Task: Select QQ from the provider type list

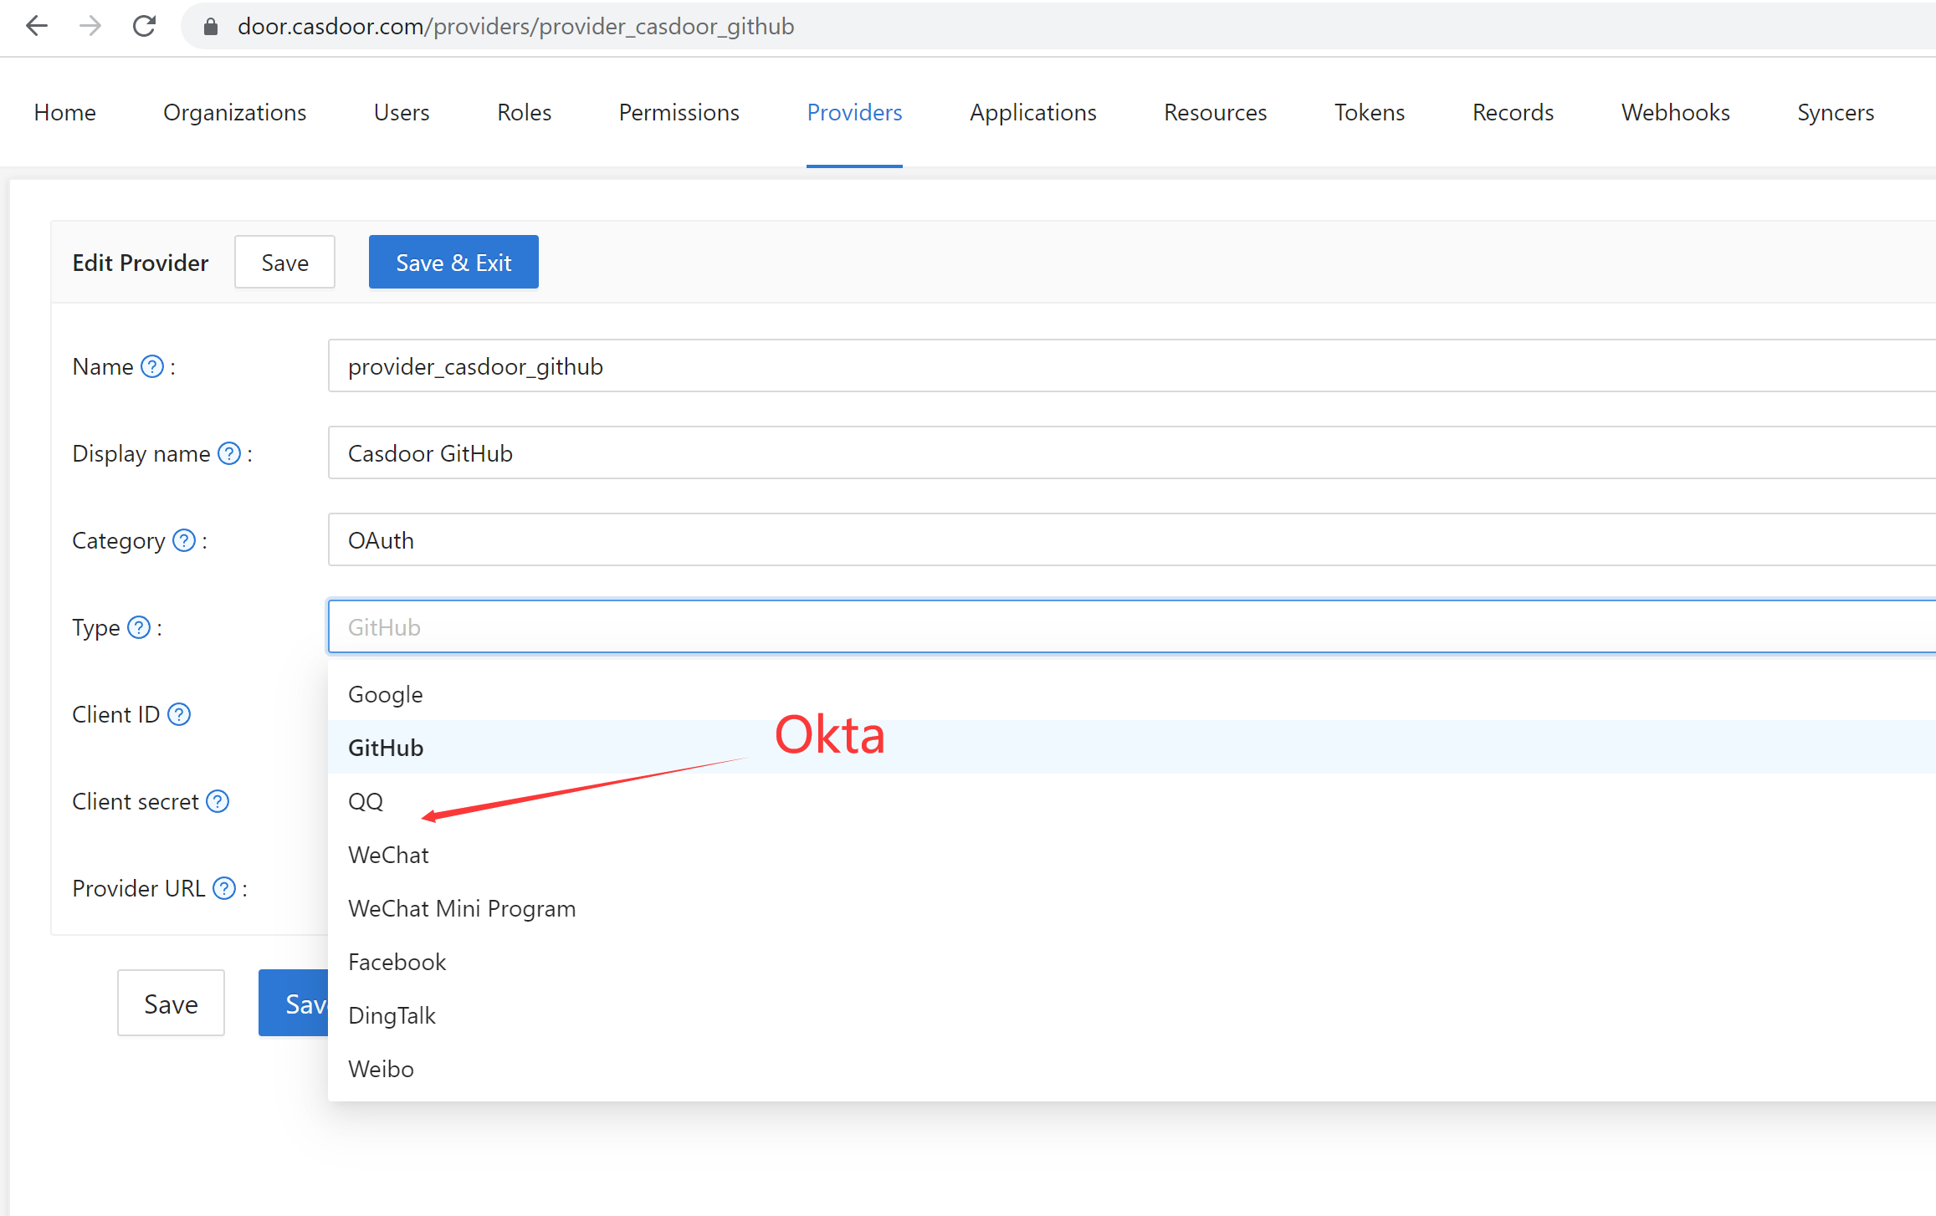Action: click(x=366, y=800)
